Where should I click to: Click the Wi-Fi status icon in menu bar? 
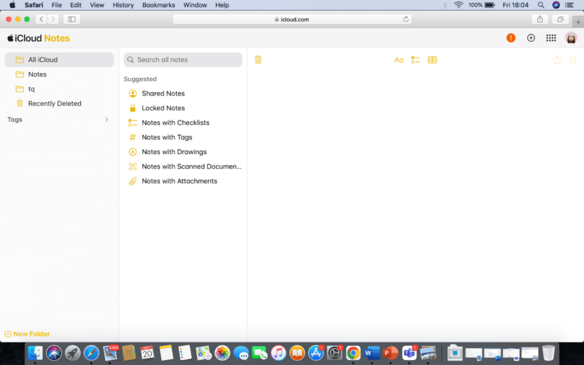click(x=458, y=5)
